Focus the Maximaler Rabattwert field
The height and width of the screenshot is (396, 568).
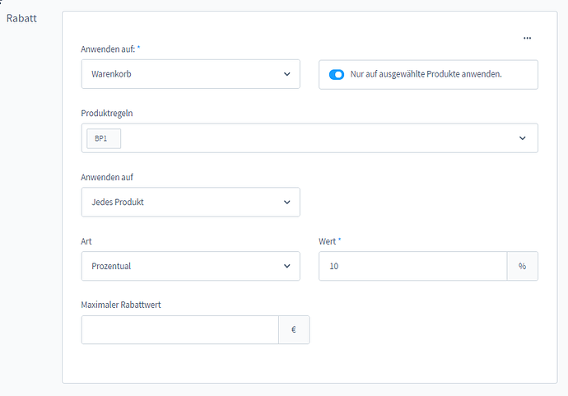click(180, 330)
